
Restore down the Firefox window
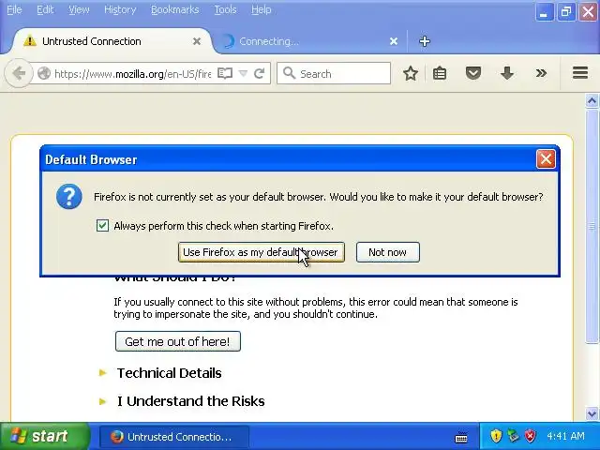566,12
